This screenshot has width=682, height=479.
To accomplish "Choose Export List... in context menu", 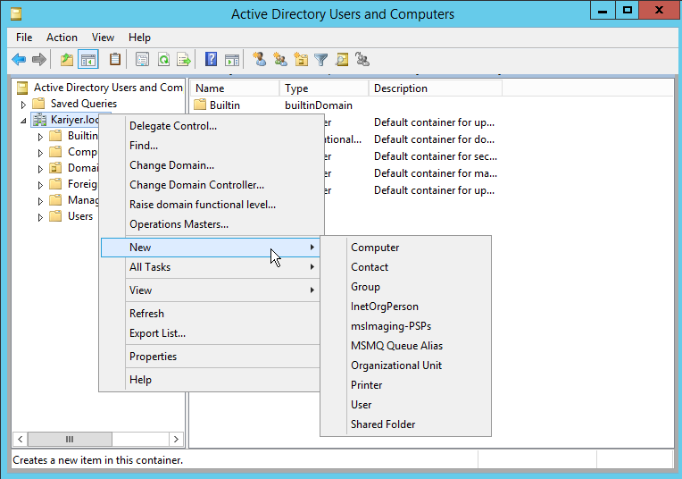I will [x=210, y=333].
